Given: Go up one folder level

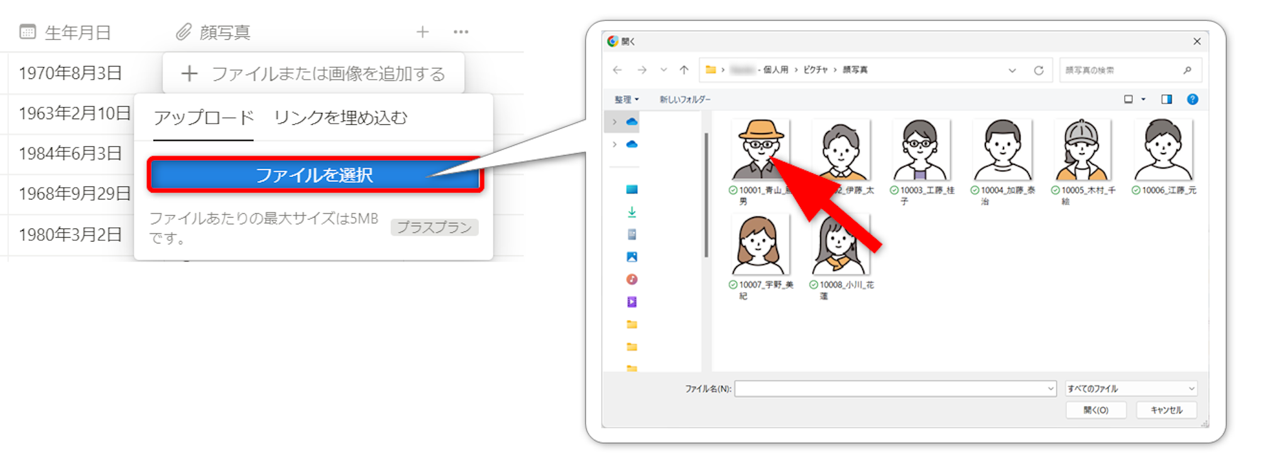Looking at the screenshot, I should [684, 70].
